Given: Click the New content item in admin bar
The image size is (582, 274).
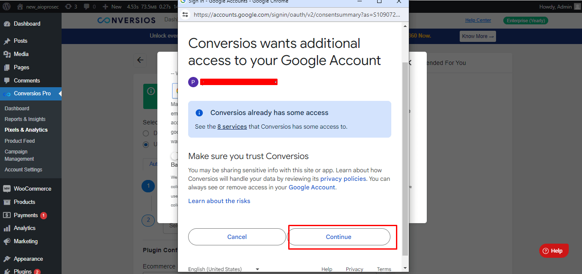Looking at the screenshot, I should click(x=112, y=7).
